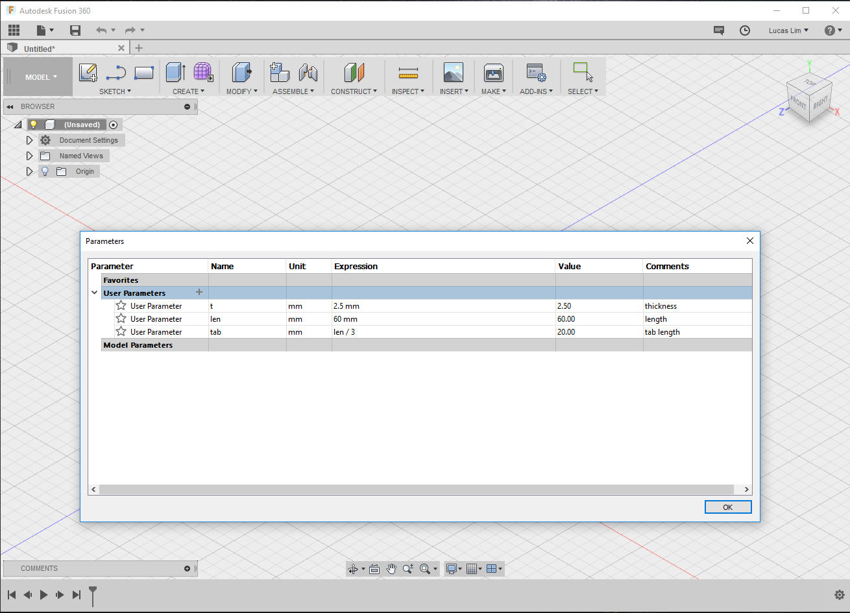Select the Rectangle sketch tool
Image resolution: width=850 pixels, height=613 pixels.
(x=143, y=73)
